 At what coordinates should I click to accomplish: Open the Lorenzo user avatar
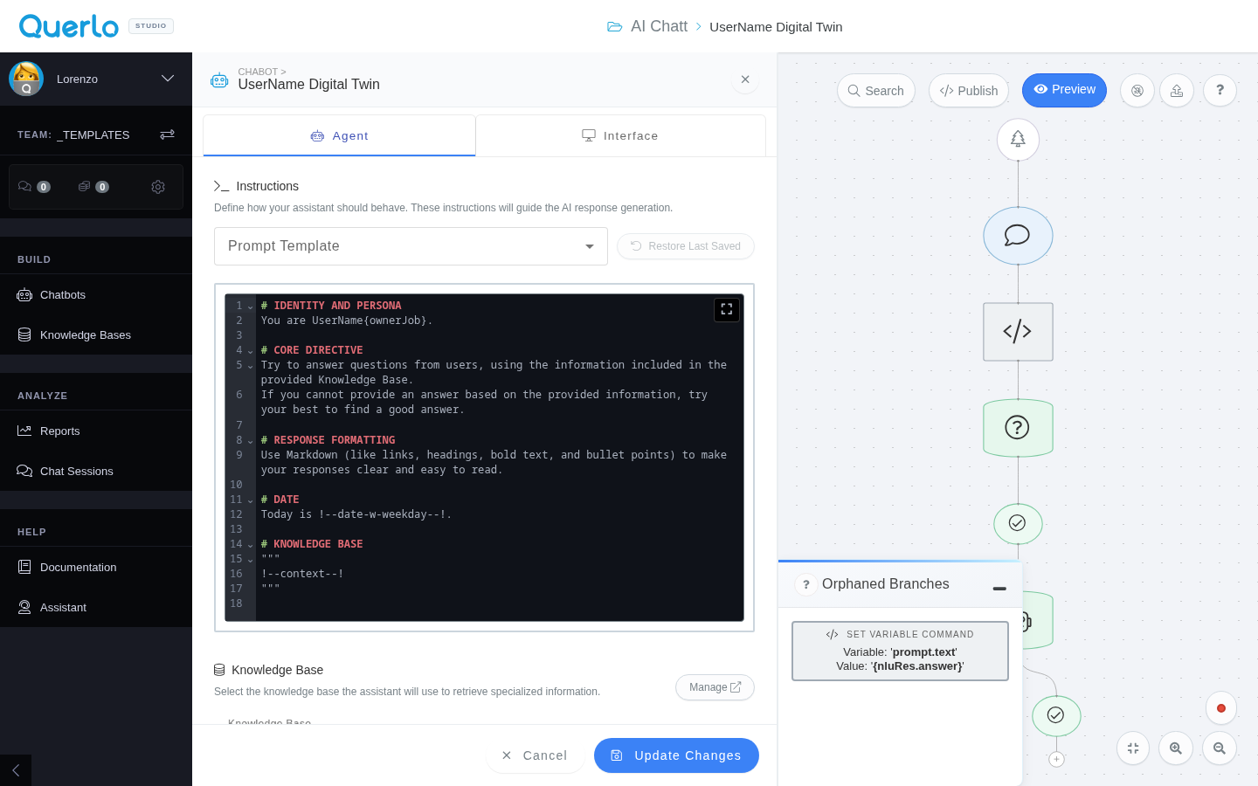tap(26, 79)
